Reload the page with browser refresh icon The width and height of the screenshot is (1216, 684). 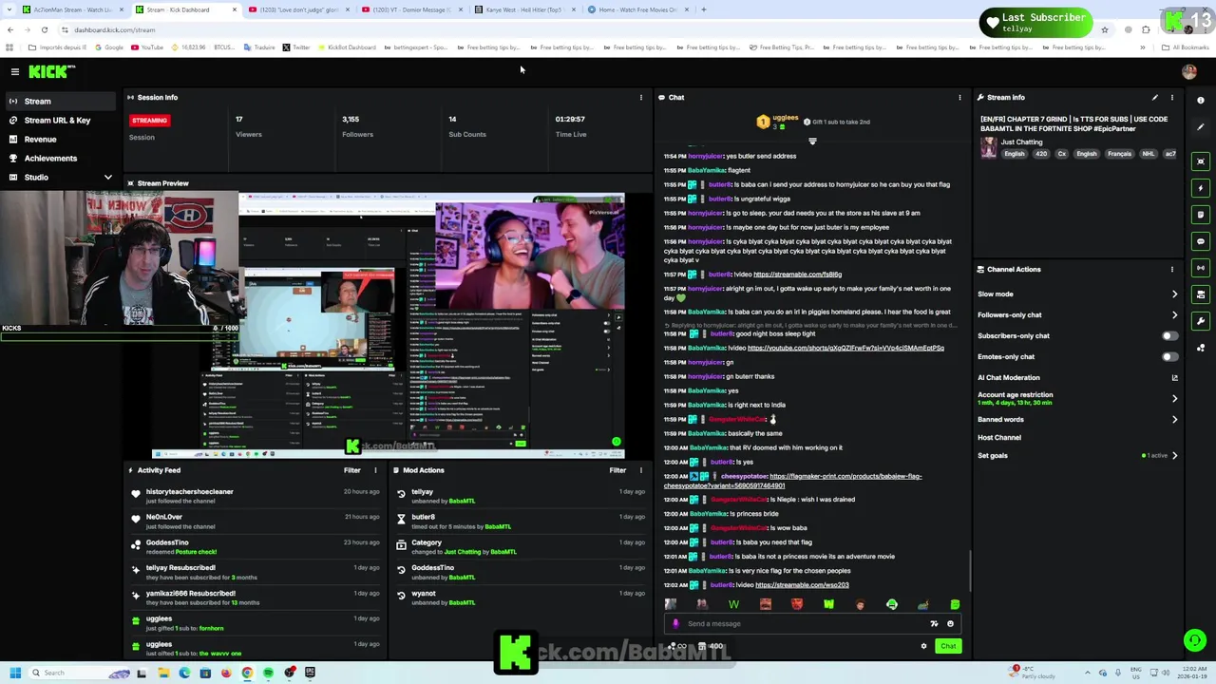pyautogui.click(x=44, y=29)
